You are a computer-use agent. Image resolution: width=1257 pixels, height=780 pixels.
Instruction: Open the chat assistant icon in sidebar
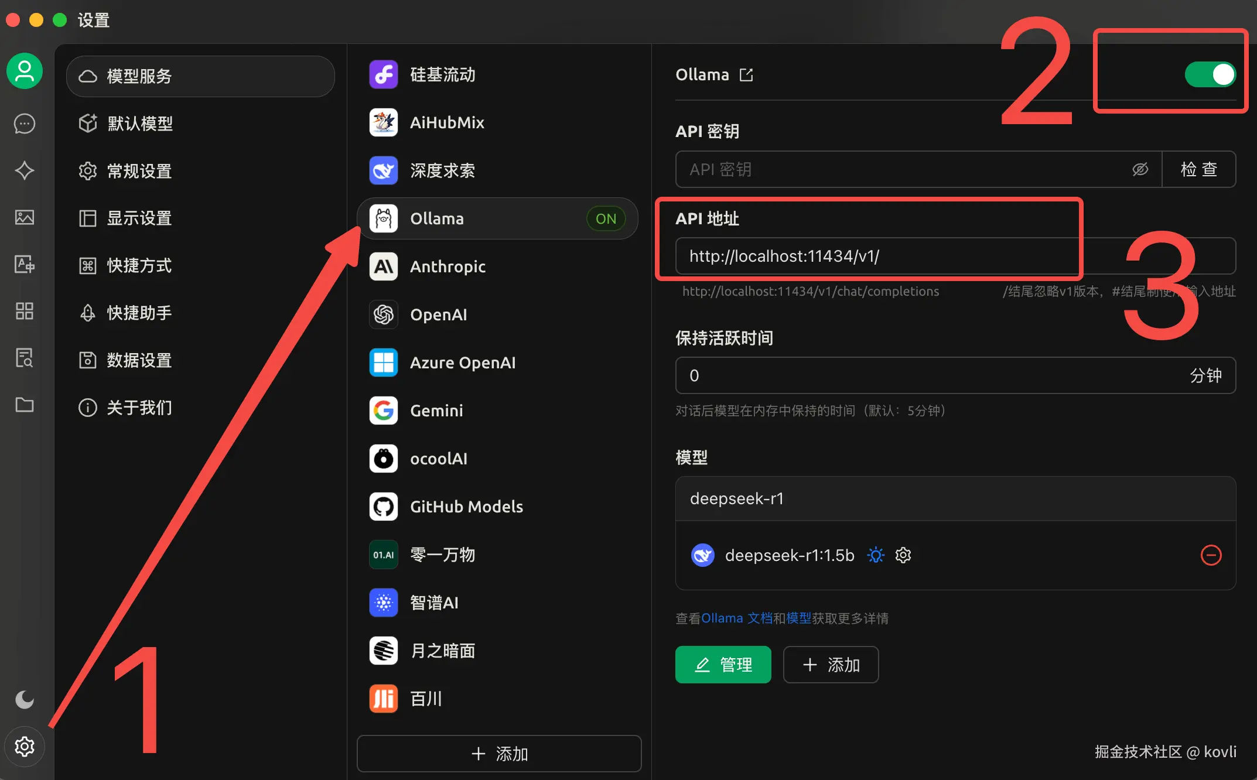(x=25, y=124)
